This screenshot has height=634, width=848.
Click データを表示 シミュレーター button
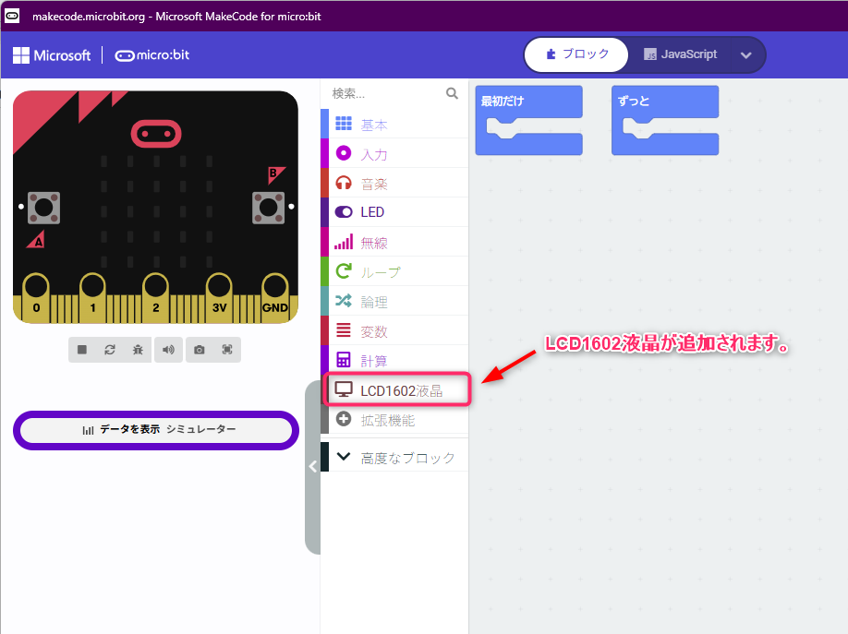[156, 430]
